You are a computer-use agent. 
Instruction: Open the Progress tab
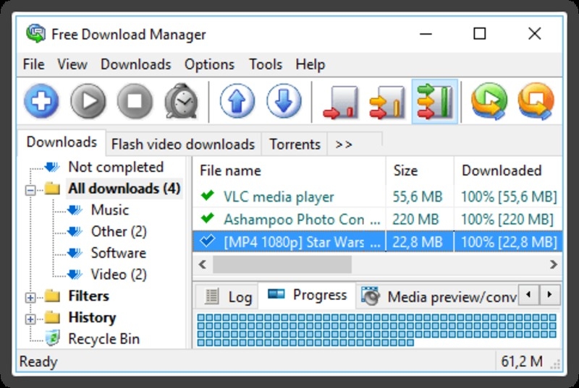tap(307, 296)
